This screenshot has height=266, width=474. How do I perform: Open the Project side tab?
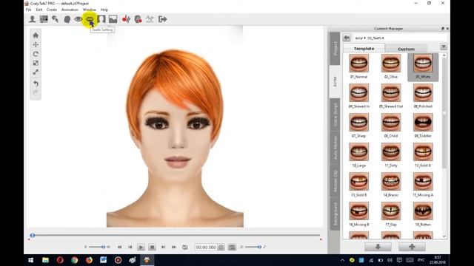pyautogui.click(x=335, y=48)
